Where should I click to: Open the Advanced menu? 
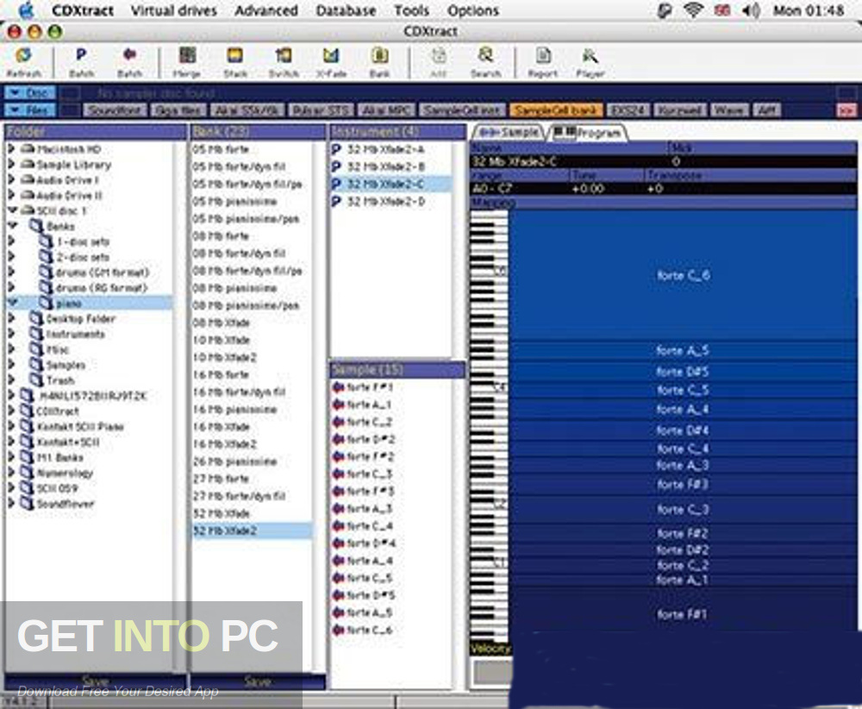(x=266, y=10)
